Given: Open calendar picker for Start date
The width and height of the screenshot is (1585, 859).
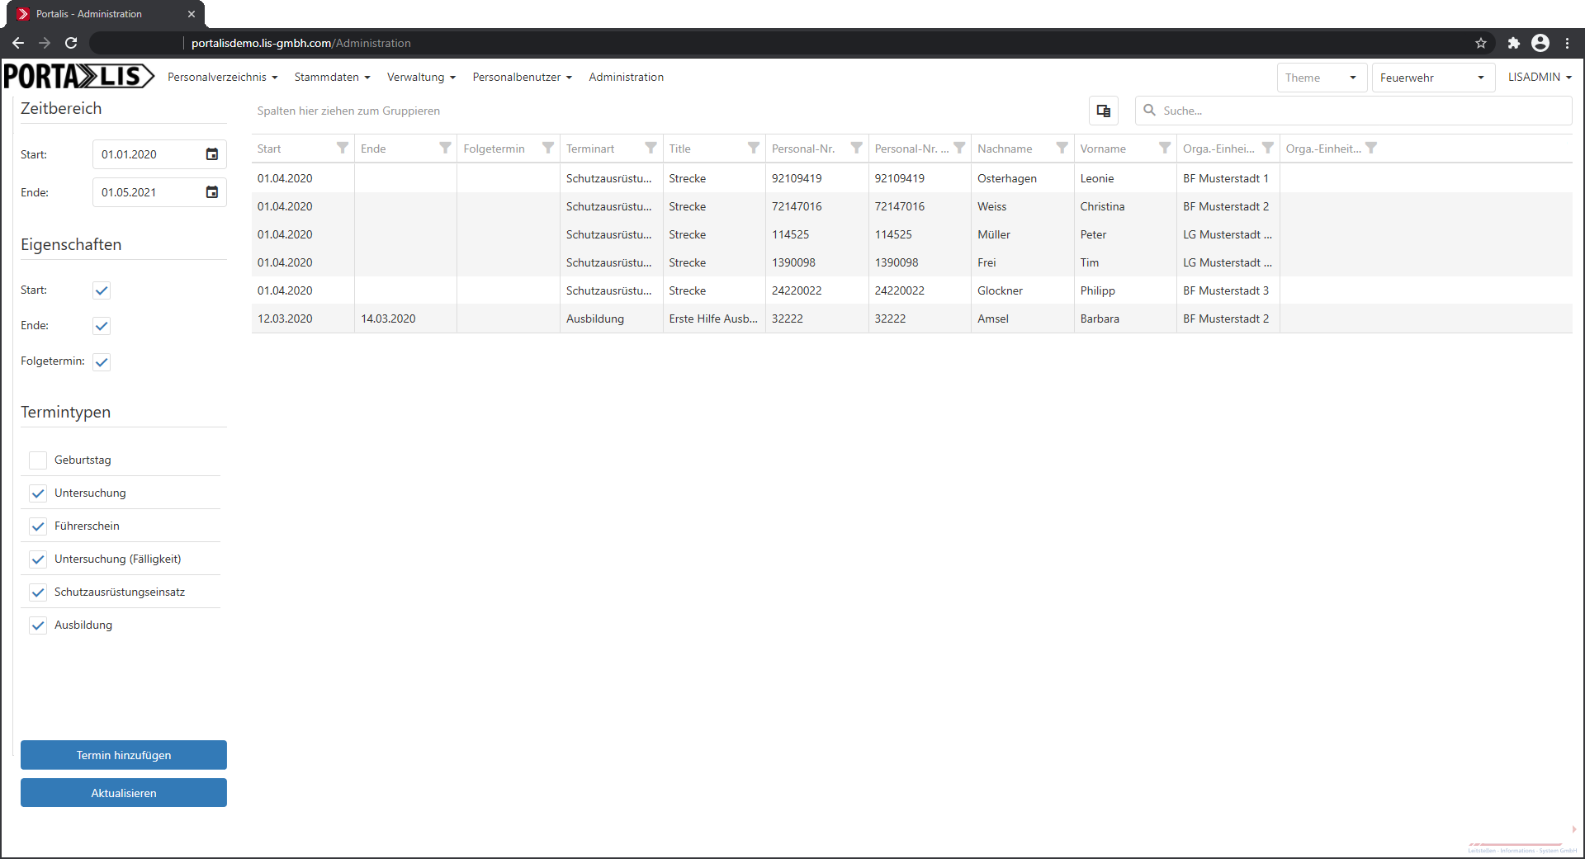Looking at the screenshot, I should (x=211, y=154).
